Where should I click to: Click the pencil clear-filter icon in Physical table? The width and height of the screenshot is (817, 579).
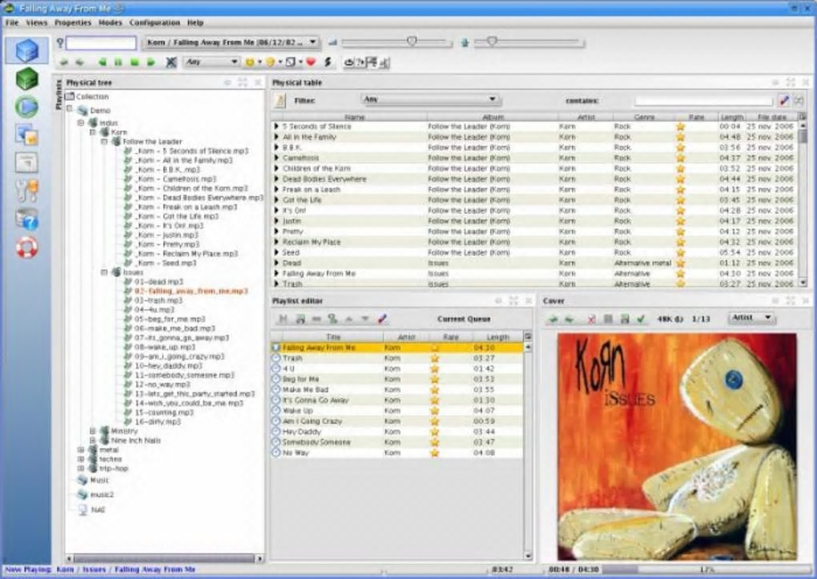point(784,101)
